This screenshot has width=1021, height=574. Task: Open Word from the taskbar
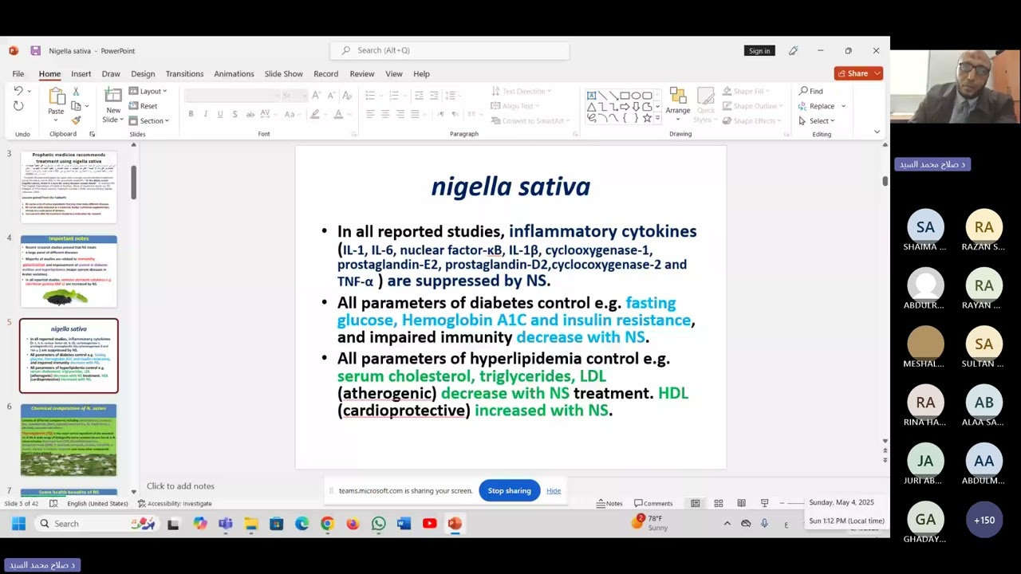[404, 524]
